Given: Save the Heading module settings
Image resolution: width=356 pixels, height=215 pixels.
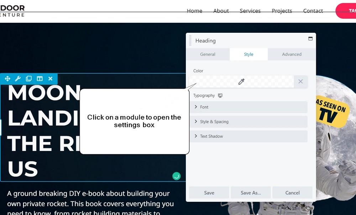Looking at the screenshot, I should pos(209,193).
